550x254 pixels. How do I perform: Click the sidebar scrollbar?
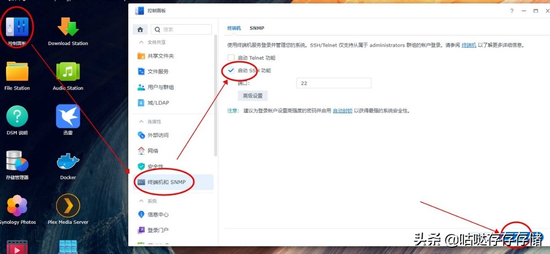coord(216,96)
